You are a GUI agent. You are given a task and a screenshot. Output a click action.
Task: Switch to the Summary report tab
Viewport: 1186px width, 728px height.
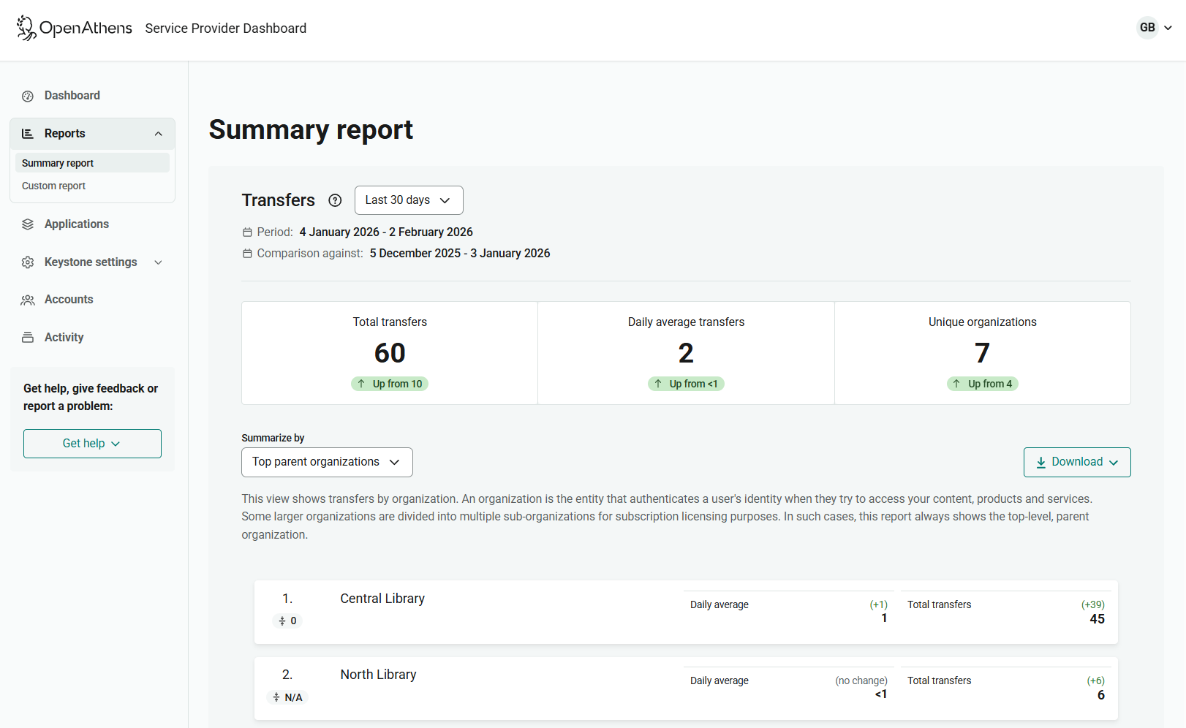58,162
